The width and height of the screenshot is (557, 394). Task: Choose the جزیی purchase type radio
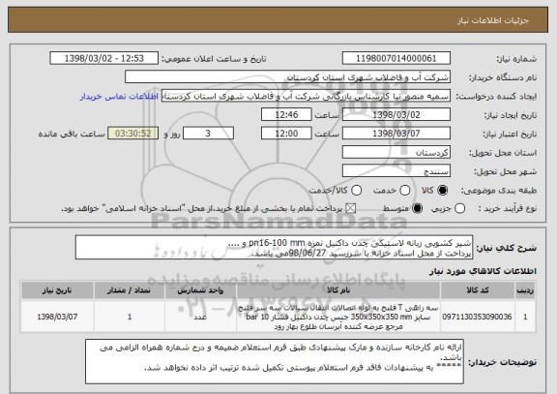(459, 209)
